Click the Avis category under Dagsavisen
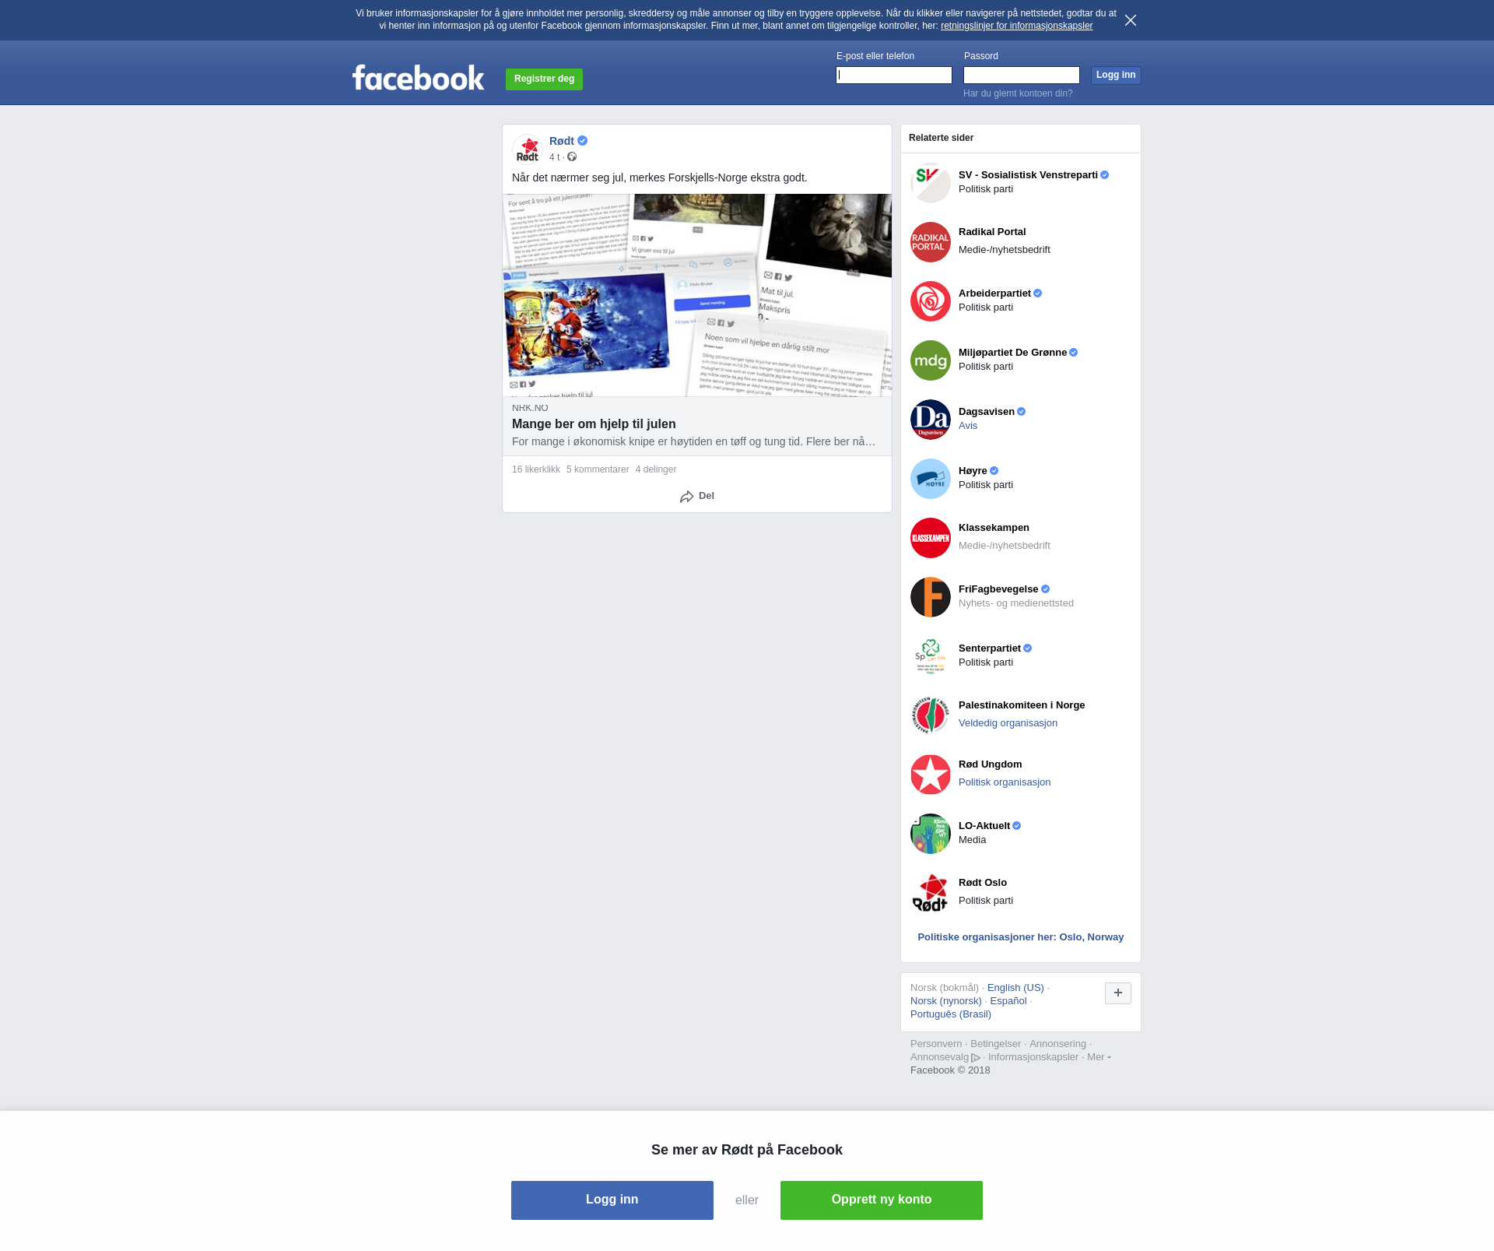Viewport: 1494px width, 1251px height. point(968,426)
